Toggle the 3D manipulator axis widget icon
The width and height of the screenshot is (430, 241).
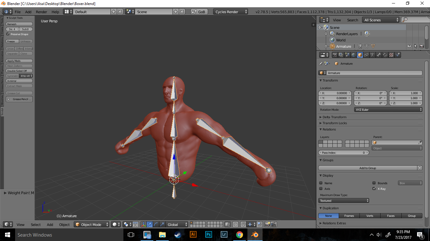144,224
